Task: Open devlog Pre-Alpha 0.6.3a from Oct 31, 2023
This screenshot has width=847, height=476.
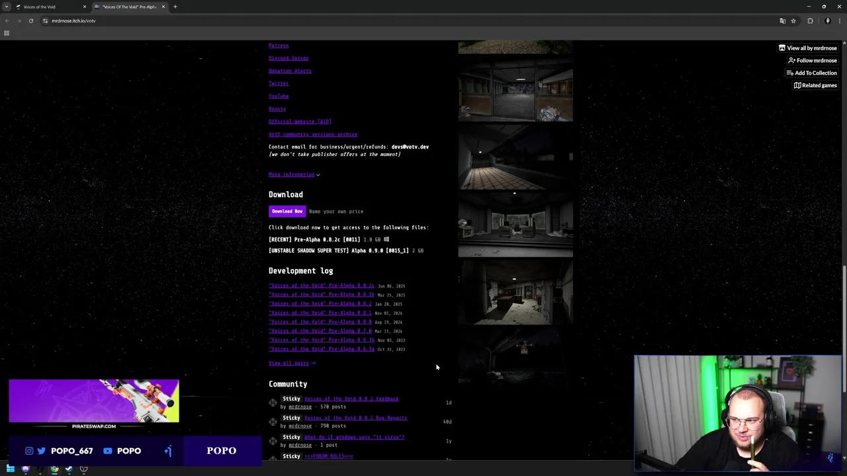Action: pyautogui.click(x=322, y=349)
